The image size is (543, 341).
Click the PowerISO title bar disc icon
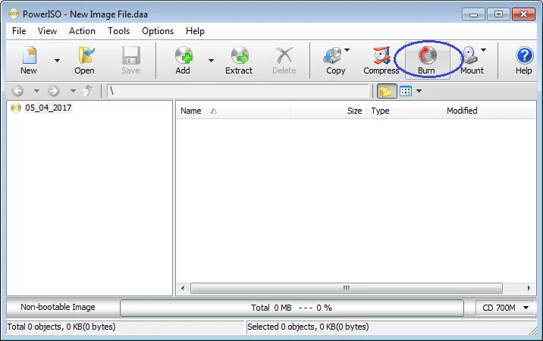point(14,14)
